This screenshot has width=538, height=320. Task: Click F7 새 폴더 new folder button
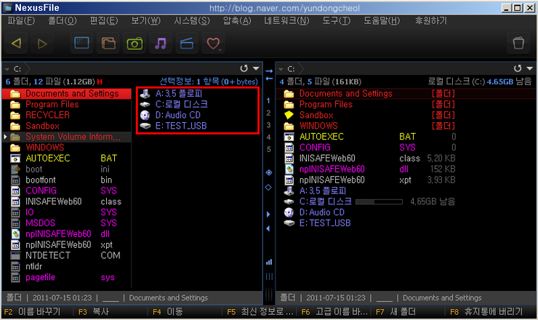point(396,312)
